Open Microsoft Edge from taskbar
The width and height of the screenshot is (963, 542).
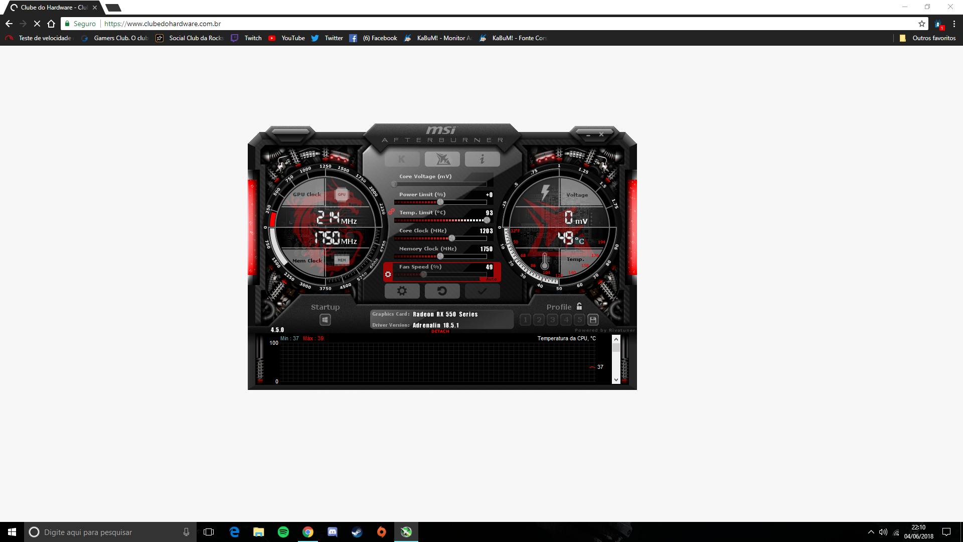(x=234, y=532)
